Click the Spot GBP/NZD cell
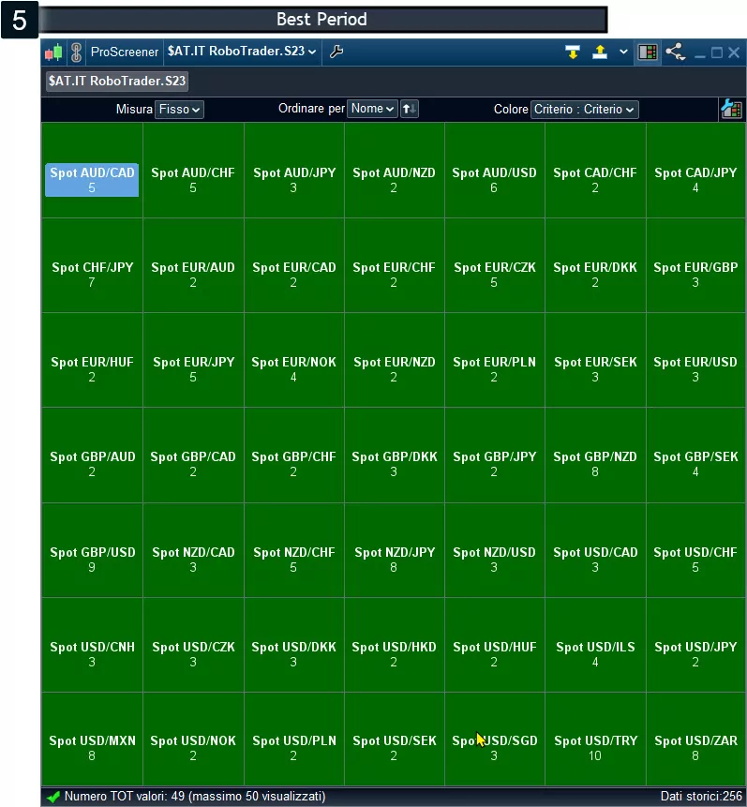 coord(595,455)
